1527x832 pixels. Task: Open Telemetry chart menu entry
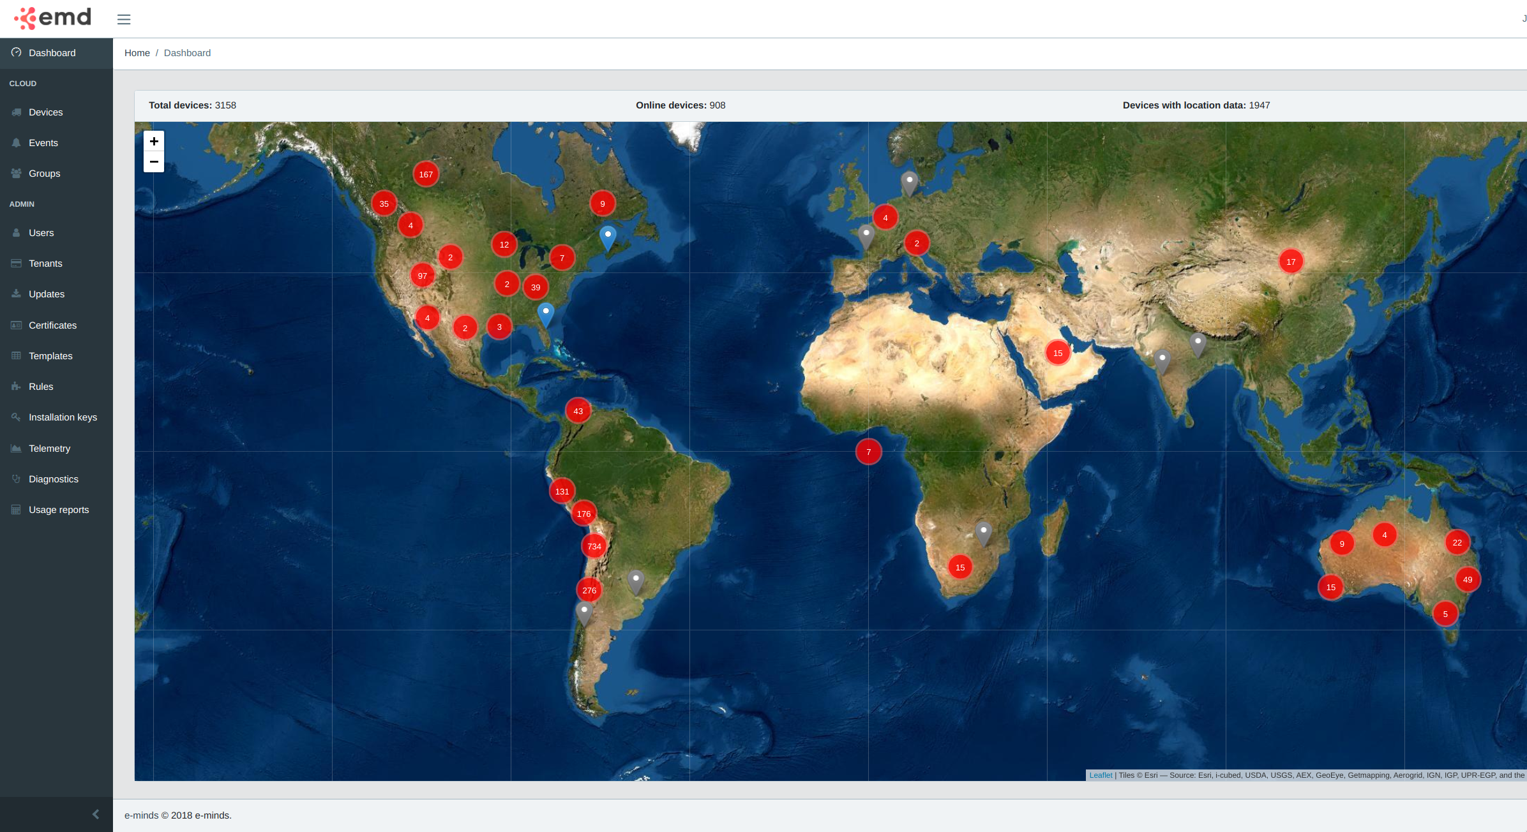(49, 449)
